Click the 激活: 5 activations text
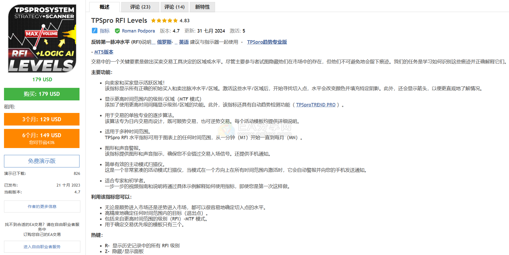The height and width of the screenshot is (255, 509). [x=237, y=31]
